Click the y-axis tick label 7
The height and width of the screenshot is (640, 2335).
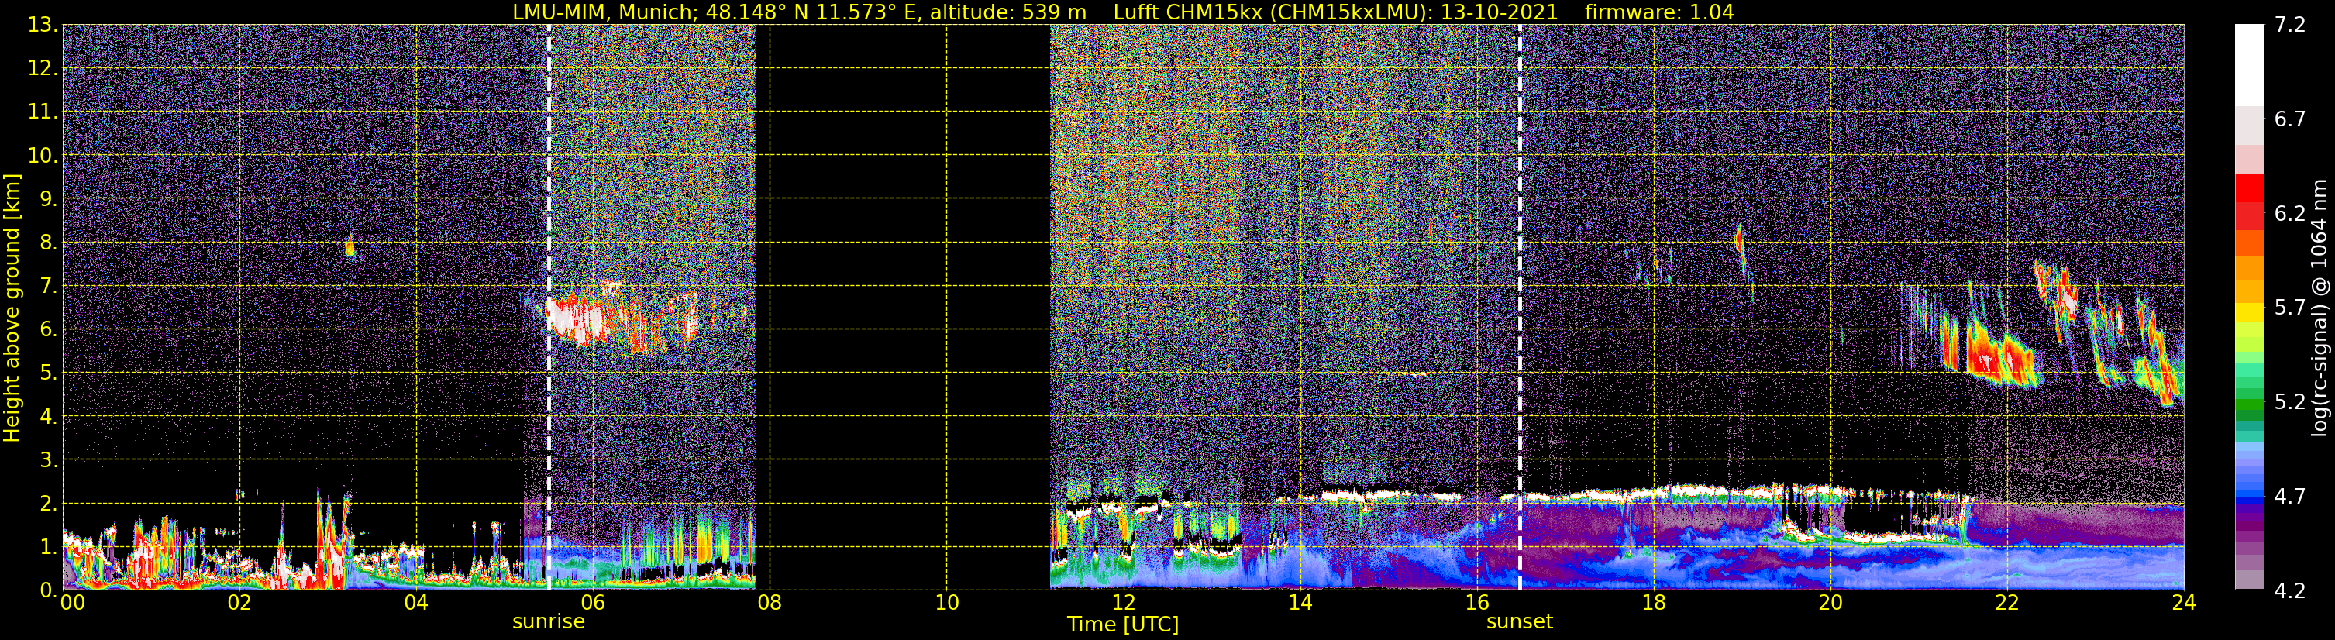(47, 286)
